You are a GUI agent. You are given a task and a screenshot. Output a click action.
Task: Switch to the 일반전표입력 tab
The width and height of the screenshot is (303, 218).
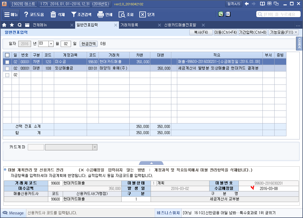tap(87, 25)
